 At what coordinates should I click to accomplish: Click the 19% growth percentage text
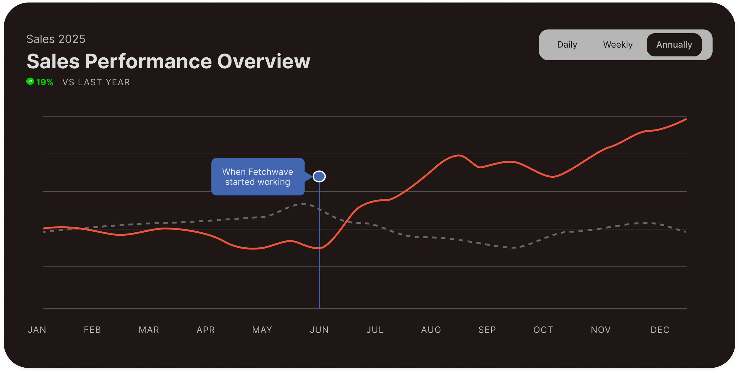[x=45, y=82]
